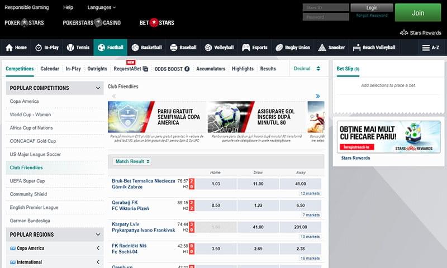The width and height of the screenshot is (447, 268).
Task: Pick away odds 201.00 for Karpaty Lviv match
Action: (301, 227)
